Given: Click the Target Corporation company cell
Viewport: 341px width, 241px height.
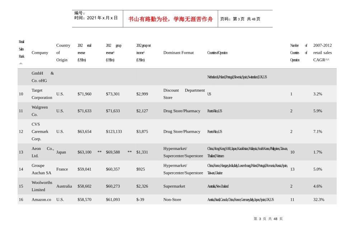Looking at the screenshot, I should click(x=42, y=94).
